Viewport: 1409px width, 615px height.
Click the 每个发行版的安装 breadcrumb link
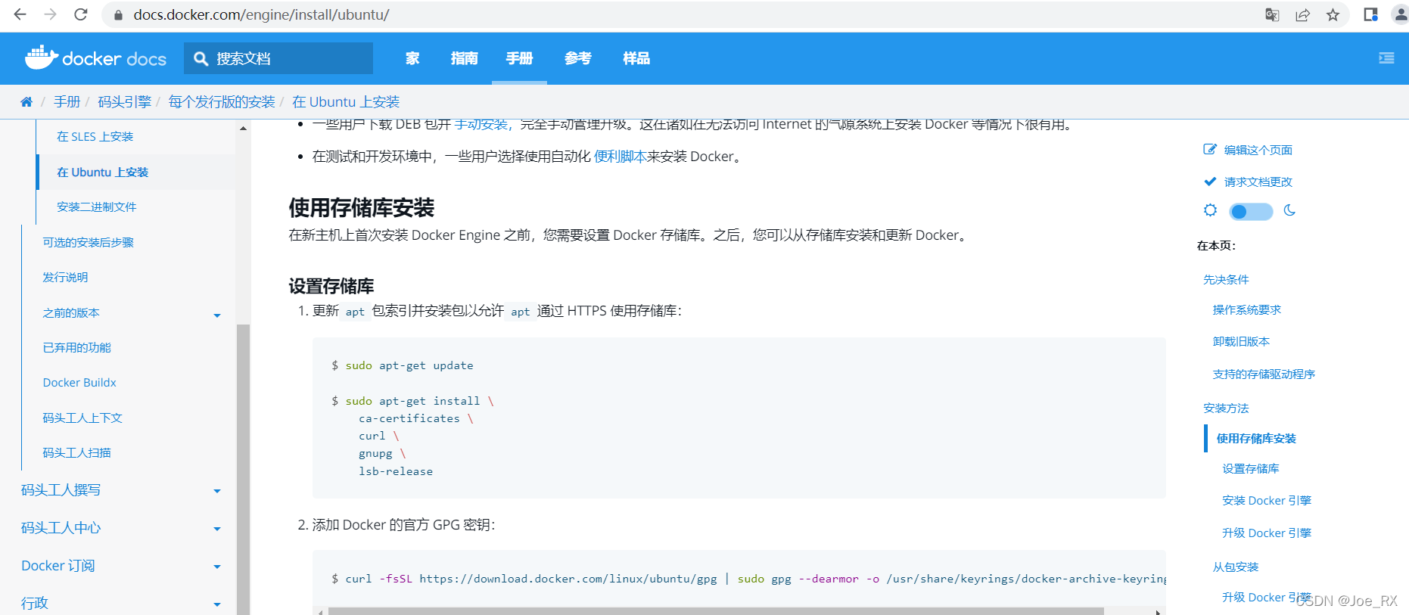[x=222, y=101]
